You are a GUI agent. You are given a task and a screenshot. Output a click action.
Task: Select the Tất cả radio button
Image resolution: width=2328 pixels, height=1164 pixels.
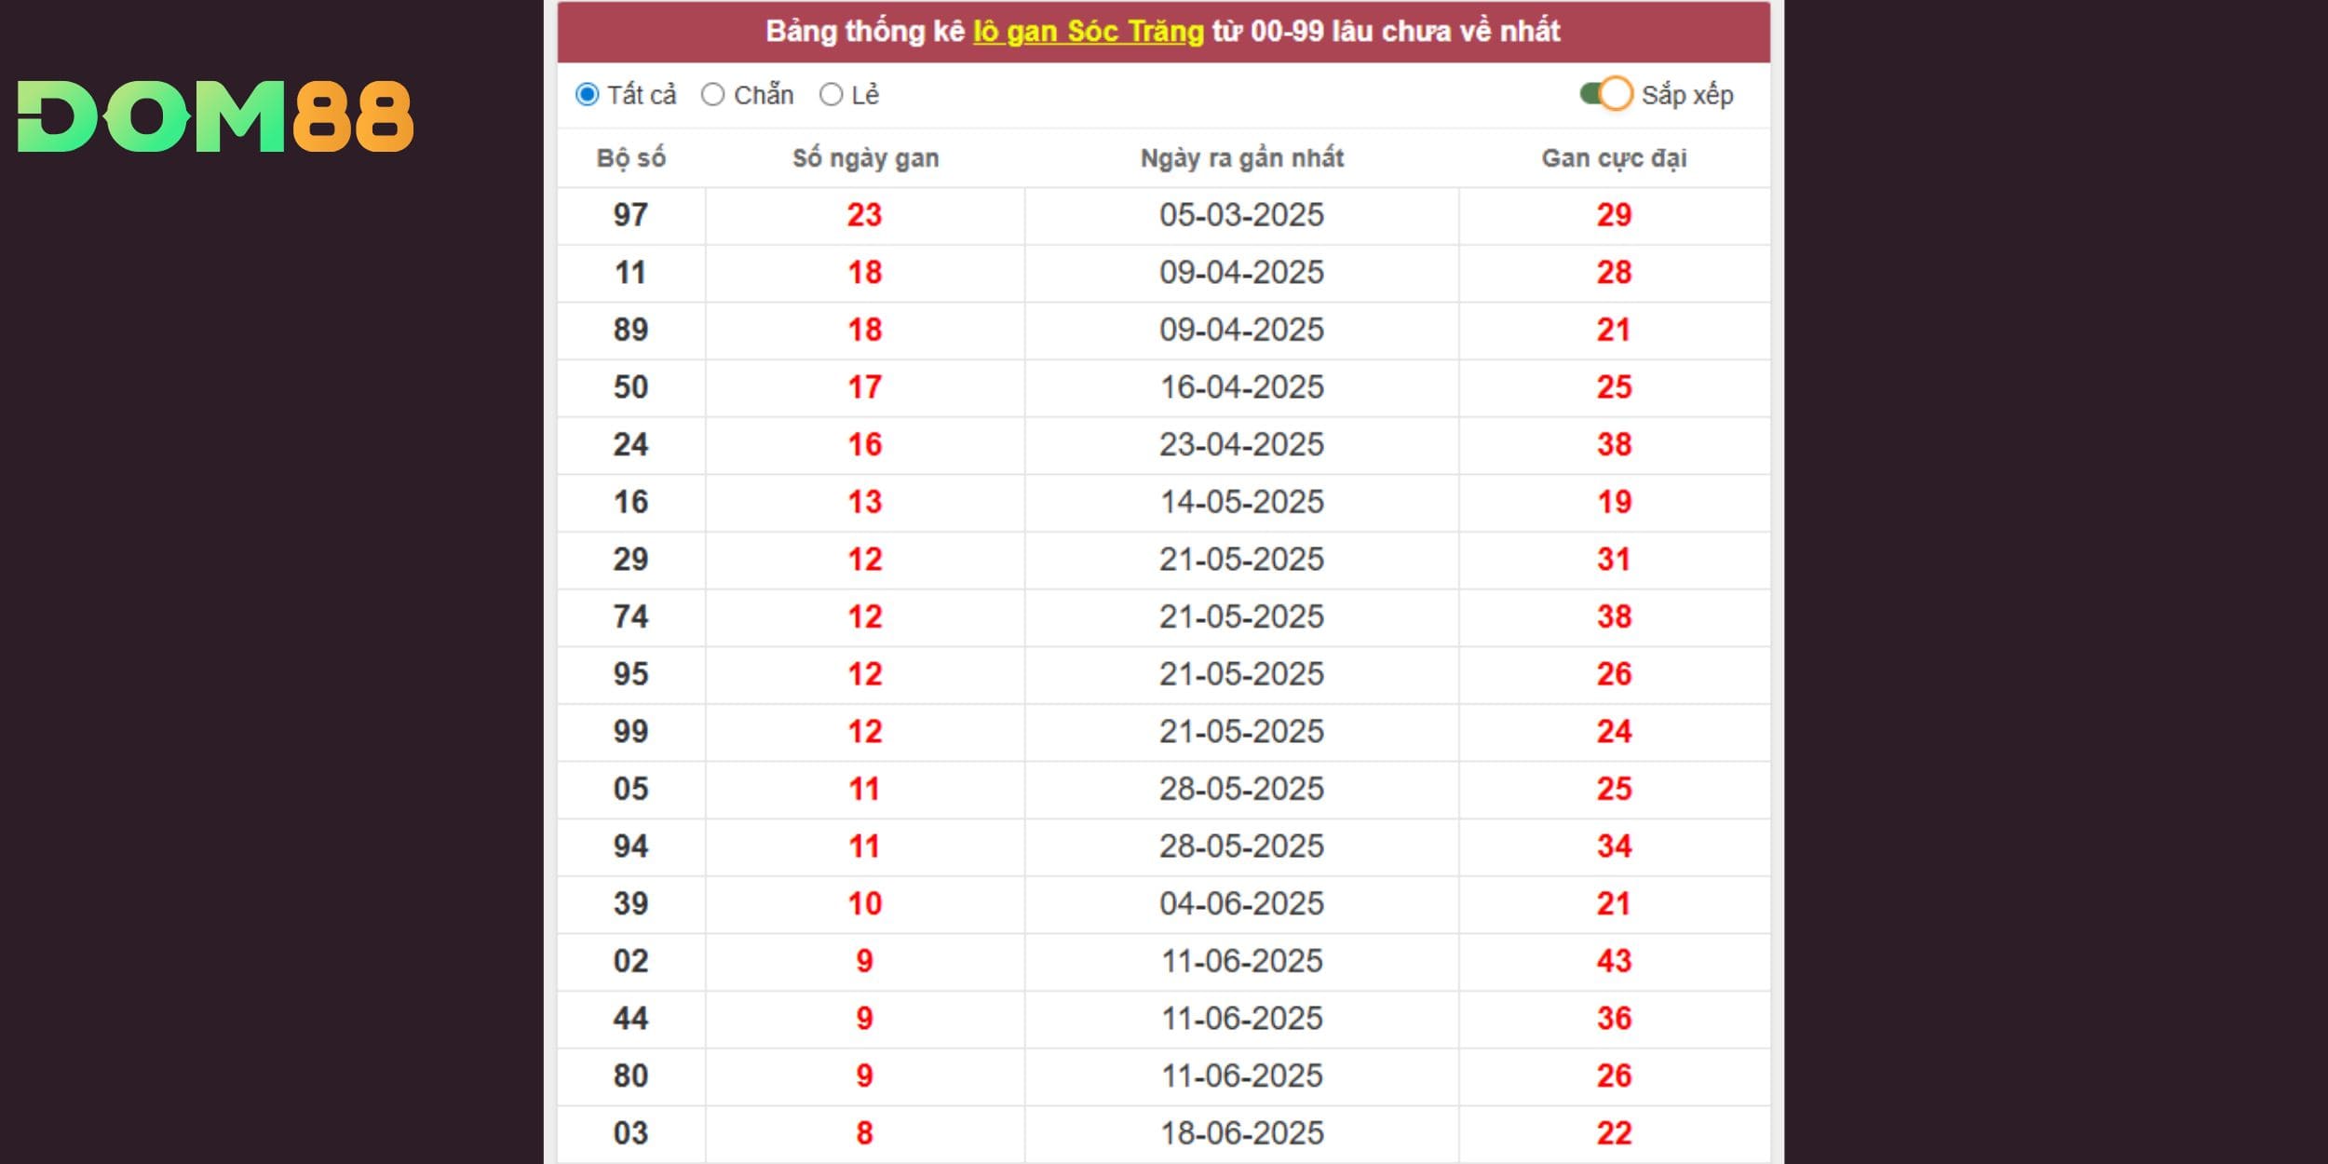click(588, 95)
